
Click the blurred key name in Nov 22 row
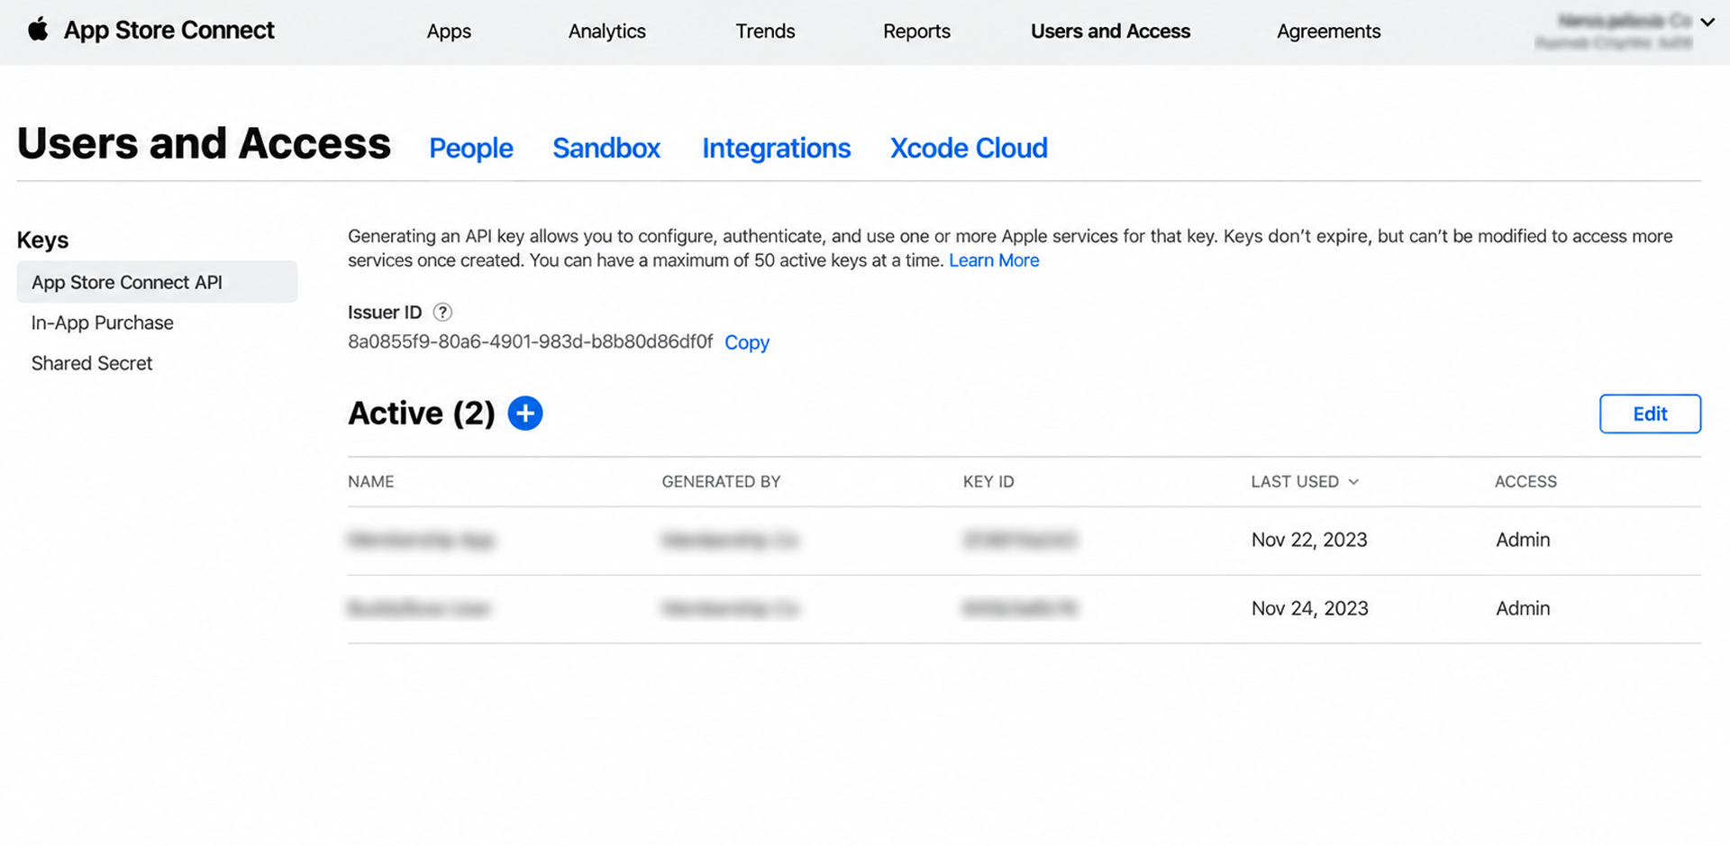coord(421,540)
